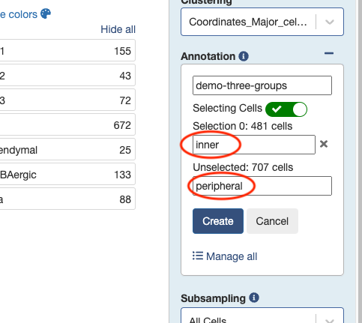Click the peripheral label input field
The width and height of the screenshot is (362, 323).
pos(262,186)
